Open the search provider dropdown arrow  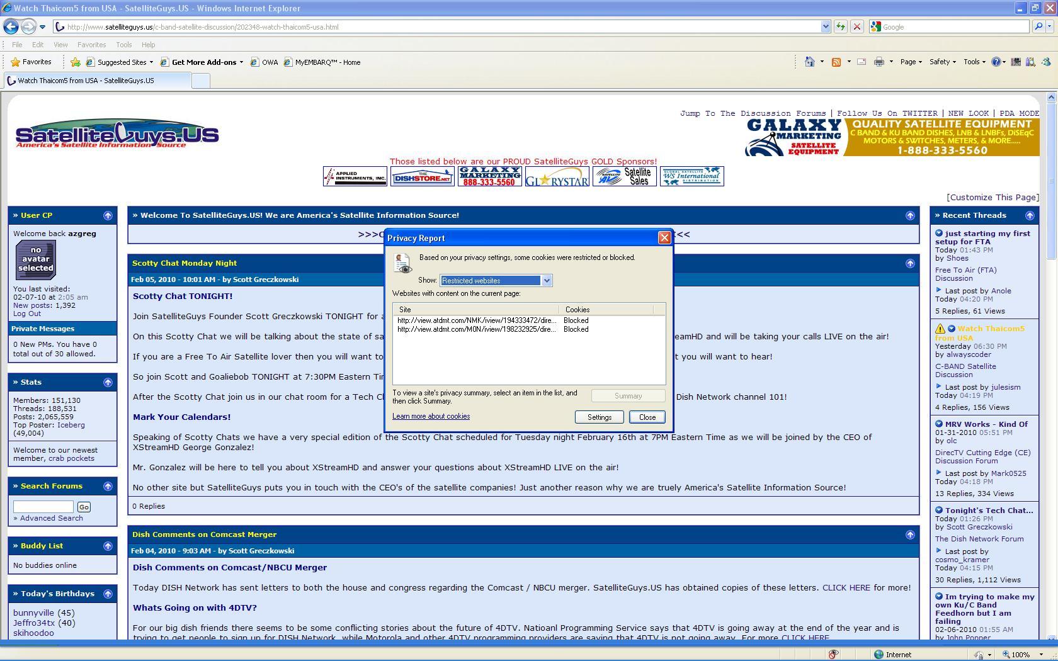click(x=1049, y=26)
